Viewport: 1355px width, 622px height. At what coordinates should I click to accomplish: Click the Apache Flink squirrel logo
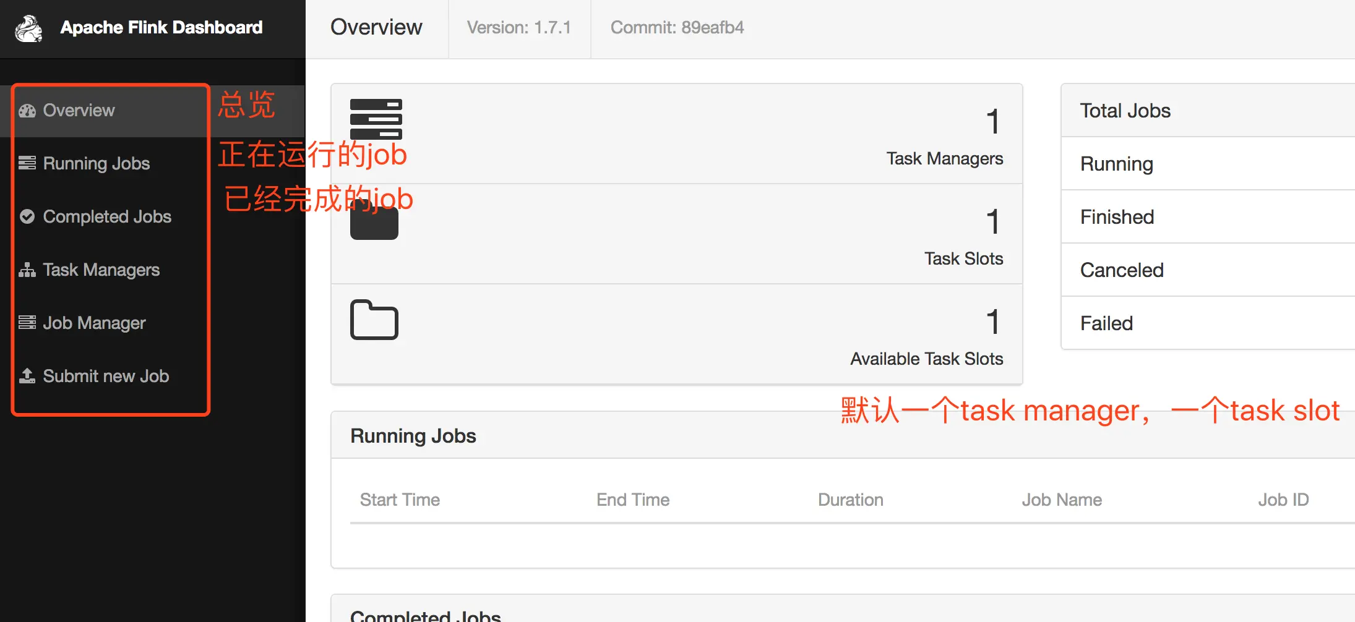(28, 28)
